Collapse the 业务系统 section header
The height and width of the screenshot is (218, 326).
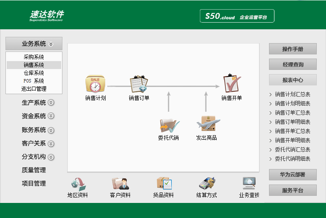34,44
